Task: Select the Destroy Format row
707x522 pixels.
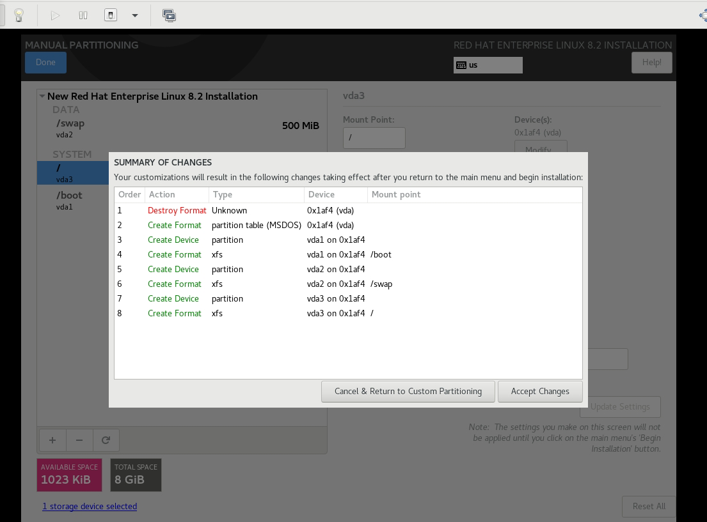Action: [x=348, y=210]
